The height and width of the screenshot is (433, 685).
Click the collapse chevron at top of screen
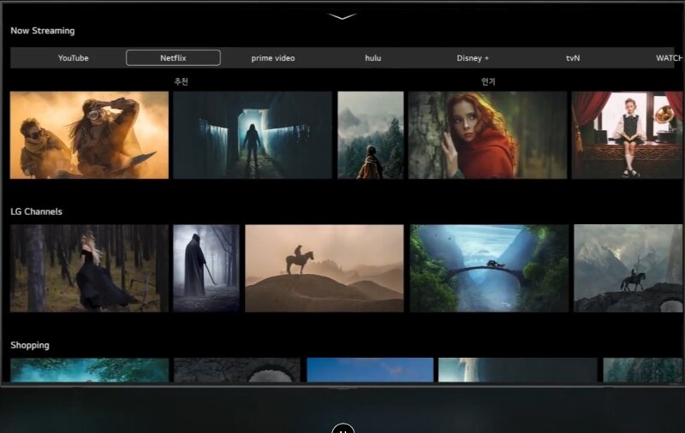pos(342,16)
